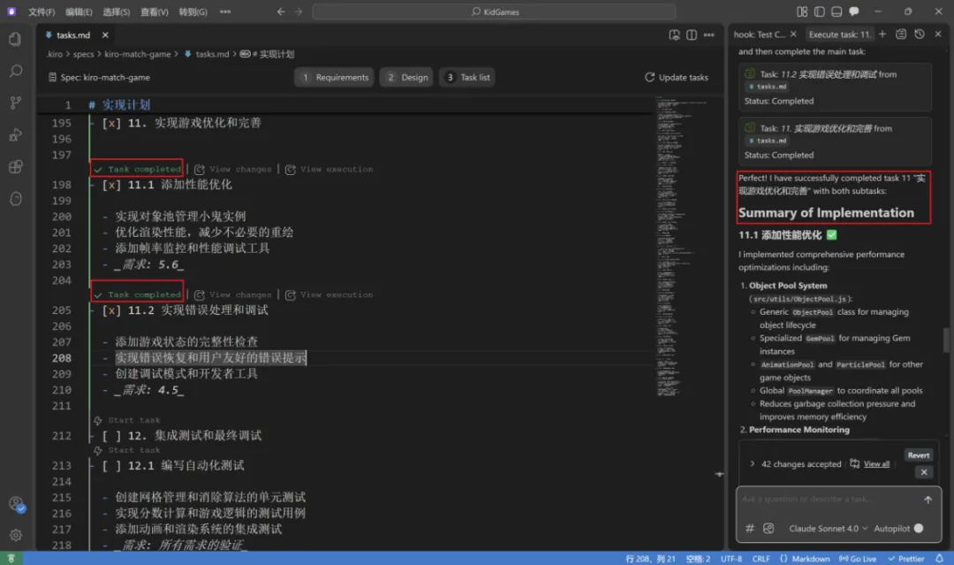Click the # context icon in chat
This screenshot has height=565, width=954.
pos(750,529)
